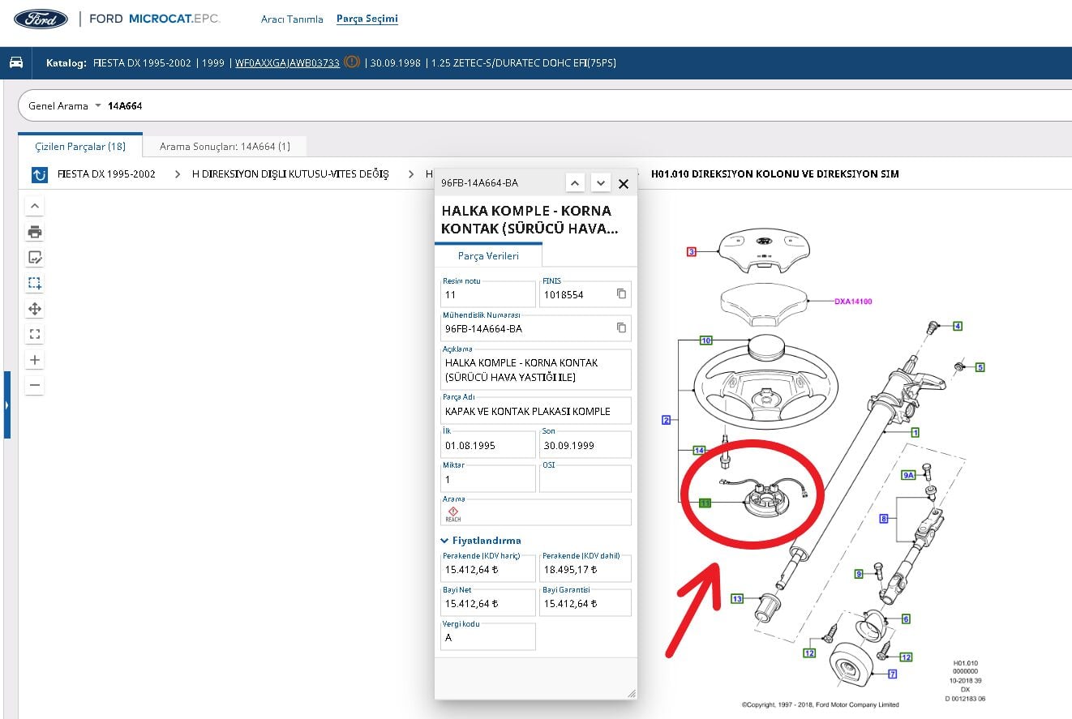Screen dimensions: 1072x719
Task: Click the orange warning icon beside the VIN
Action: click(x=352, y=62)
